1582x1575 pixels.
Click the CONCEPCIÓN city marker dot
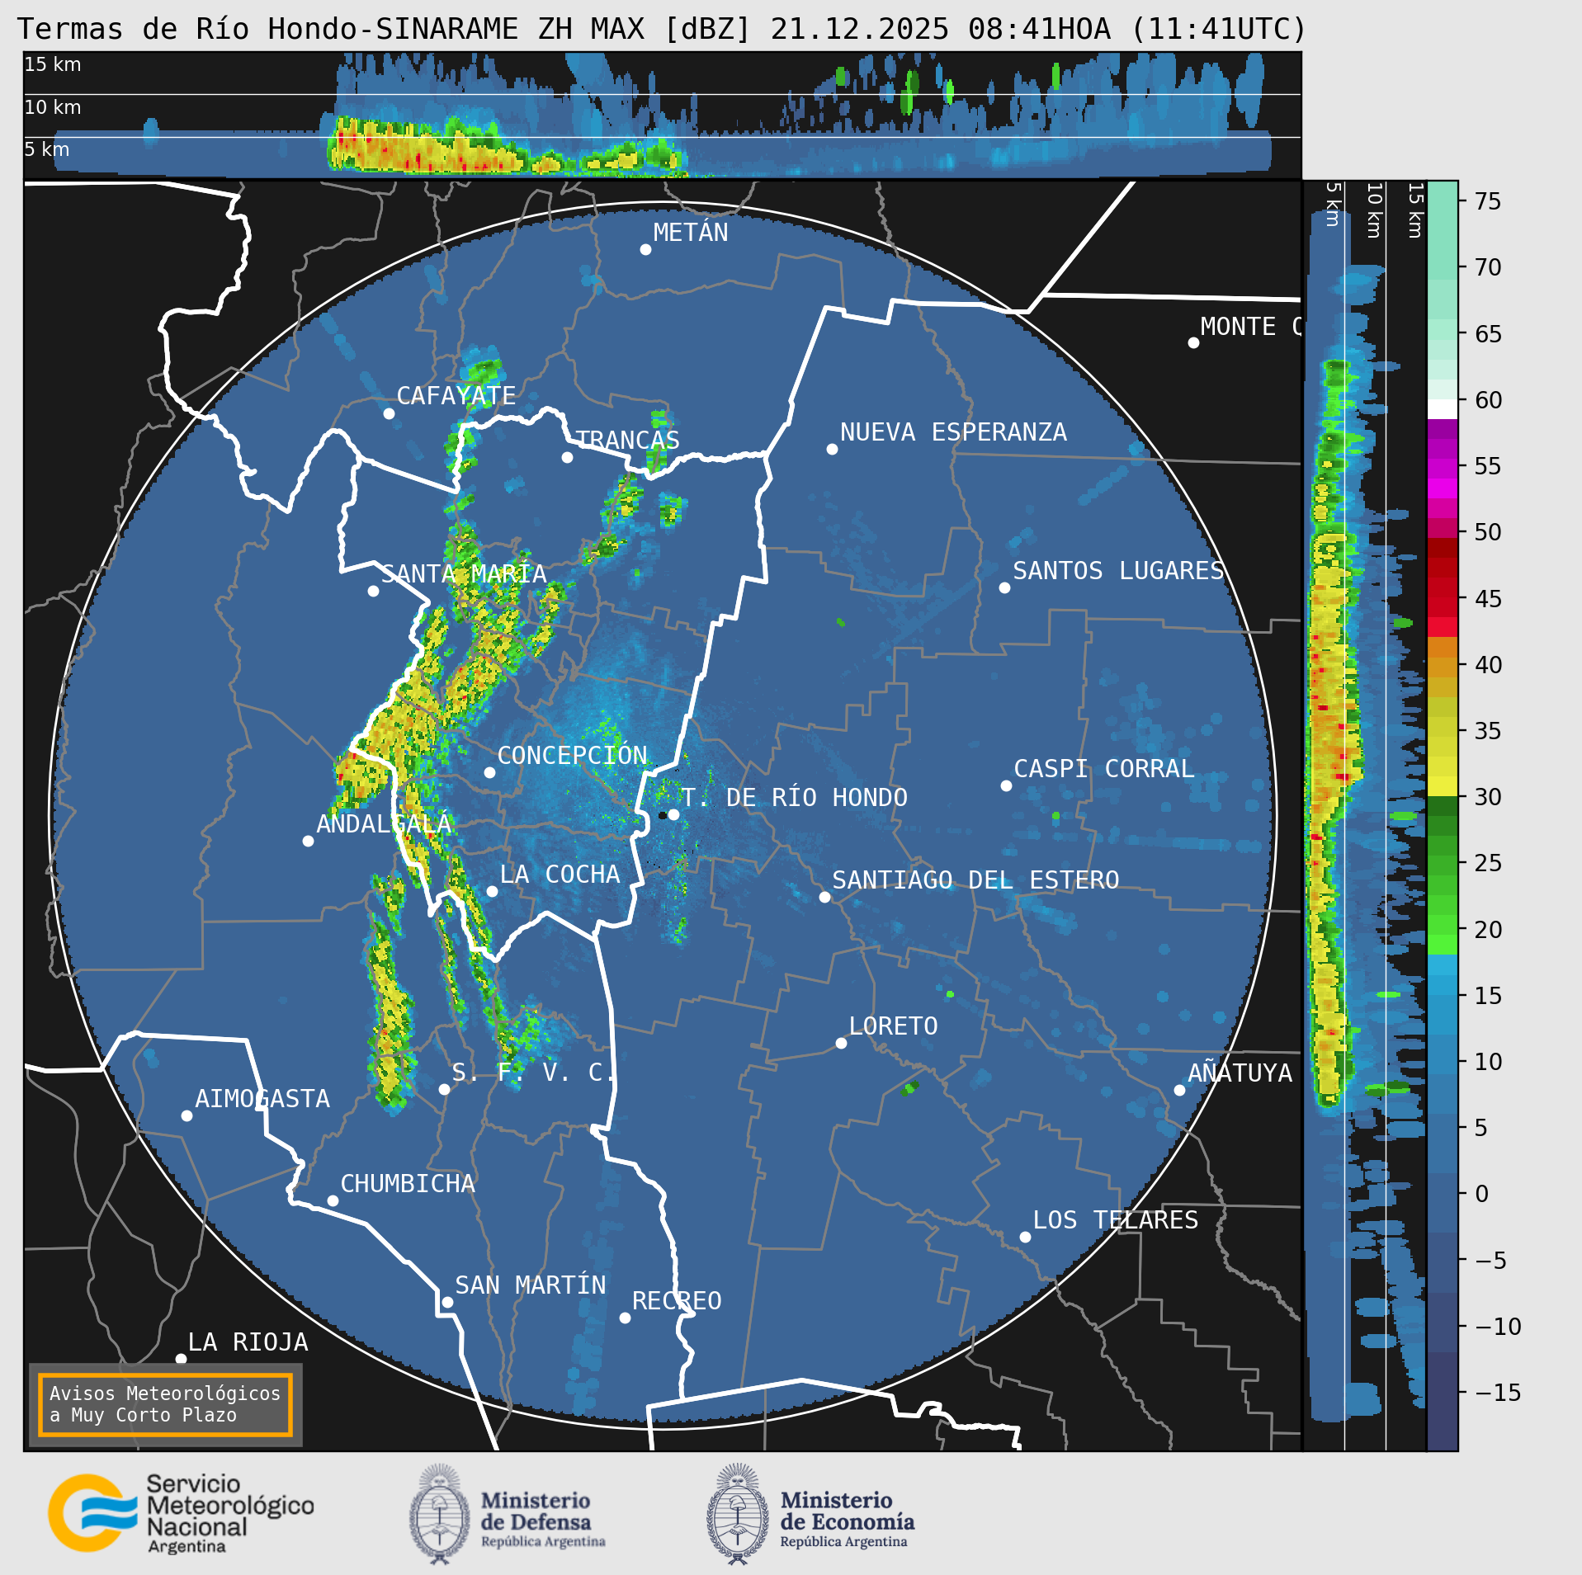489,772
